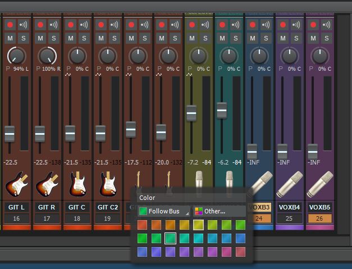Click the GIT C2 guitar track icon
Viewport: 352px width, 269px height.
(108, 184)
